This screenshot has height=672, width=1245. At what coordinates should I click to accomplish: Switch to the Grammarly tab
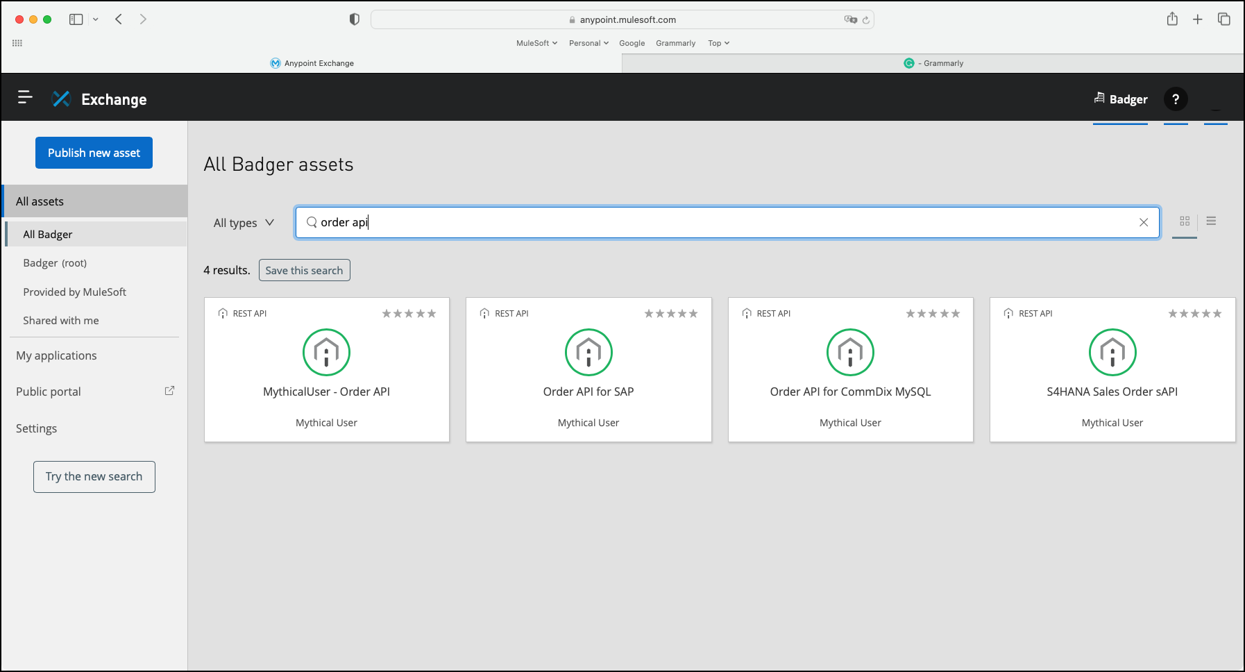[x=933, y=63]
